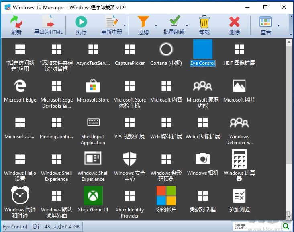Select the Eye Control app tile

[x=203, y=49]
